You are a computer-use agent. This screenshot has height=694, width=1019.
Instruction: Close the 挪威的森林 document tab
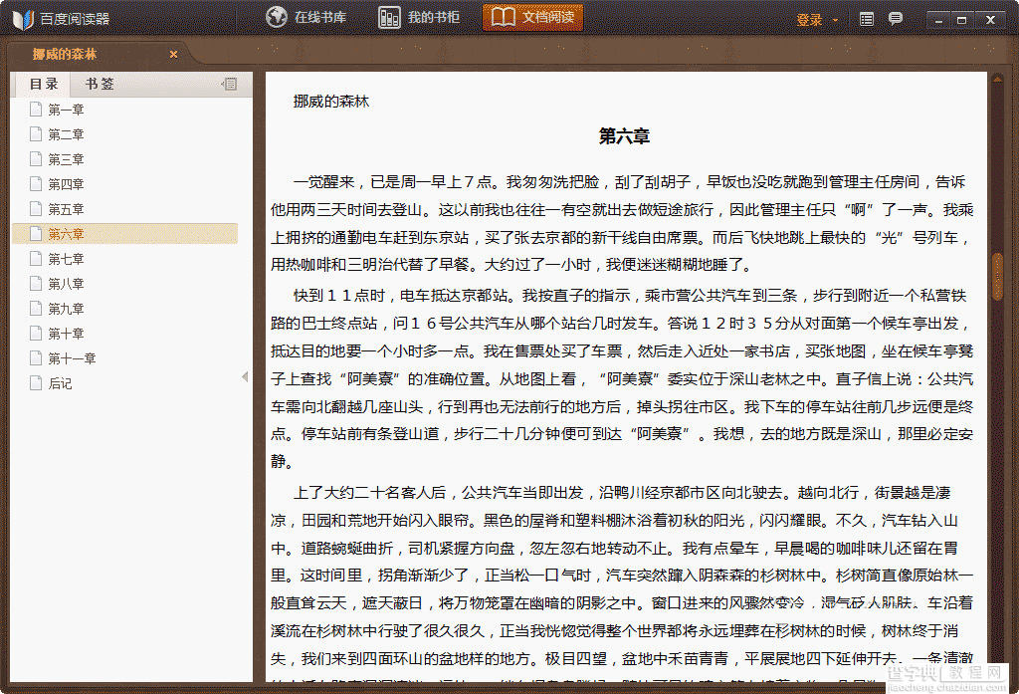pyautogui.click(x=173, y=55)
